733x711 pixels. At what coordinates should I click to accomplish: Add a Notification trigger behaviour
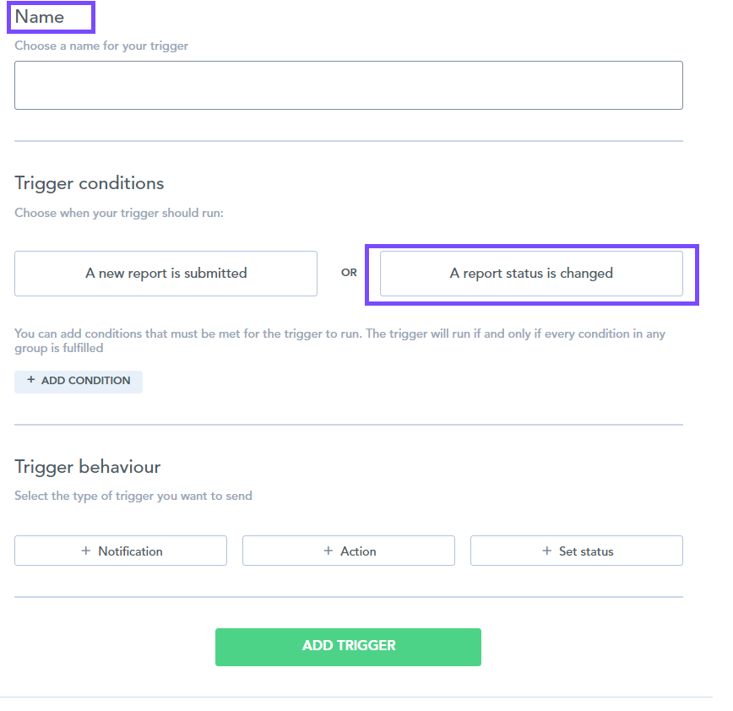point(120,551)
